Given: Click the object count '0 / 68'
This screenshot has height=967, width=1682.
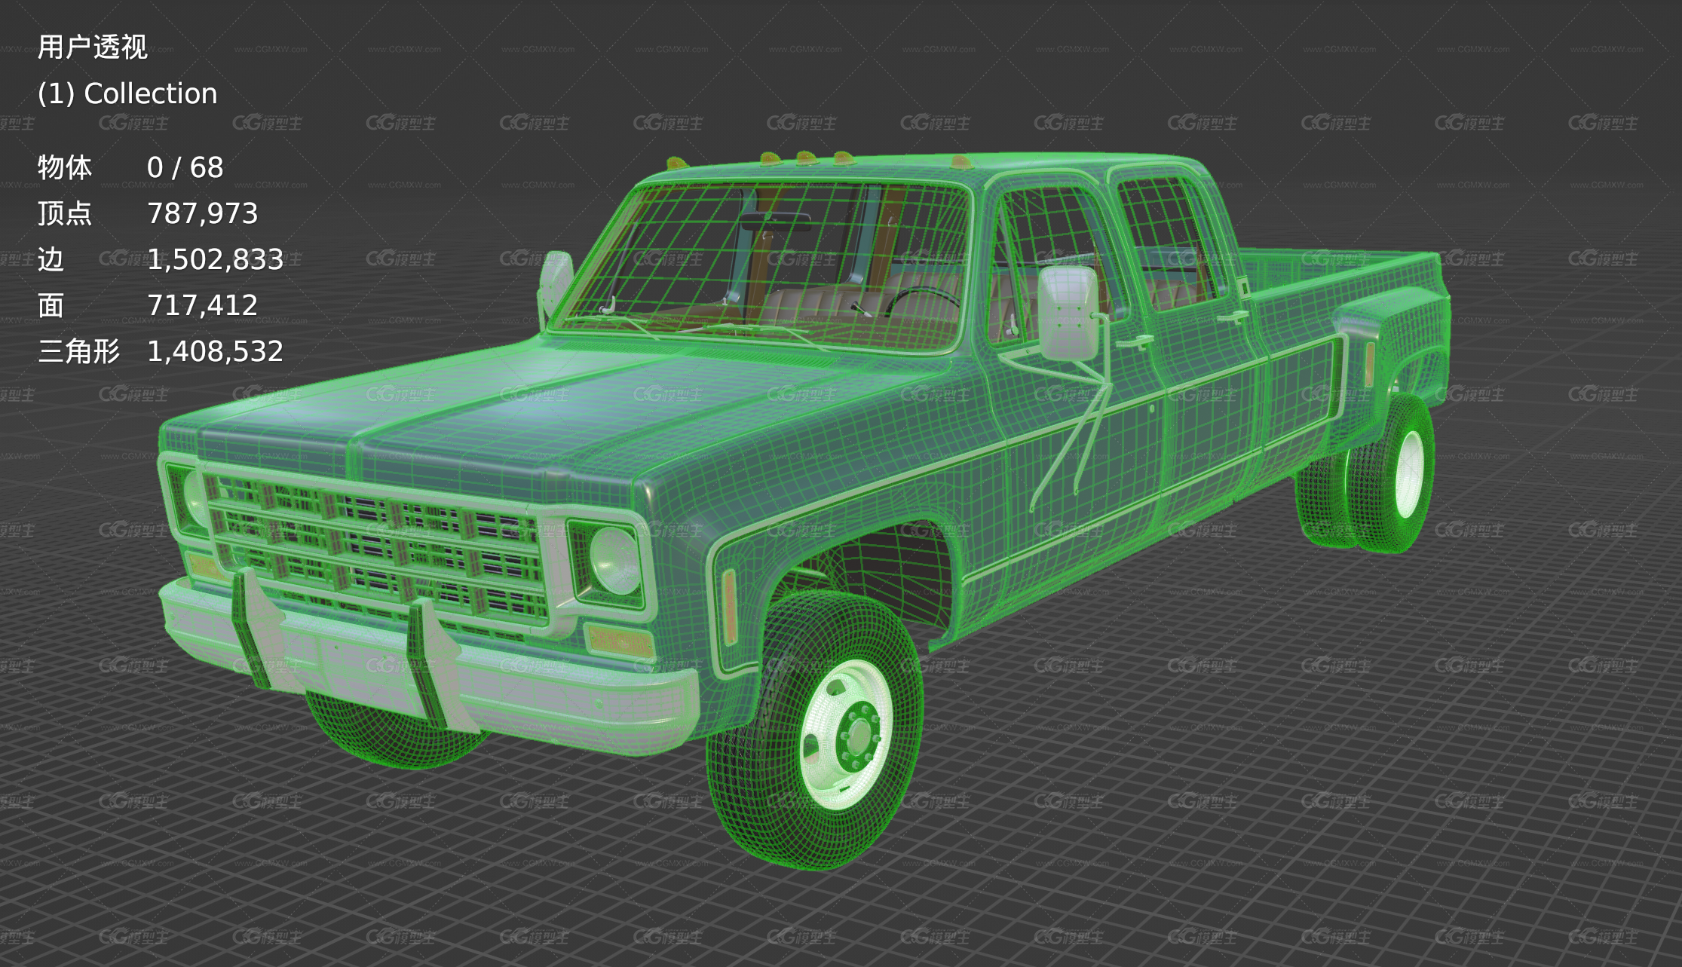Looking at the screenshot, I should [185, 167].
